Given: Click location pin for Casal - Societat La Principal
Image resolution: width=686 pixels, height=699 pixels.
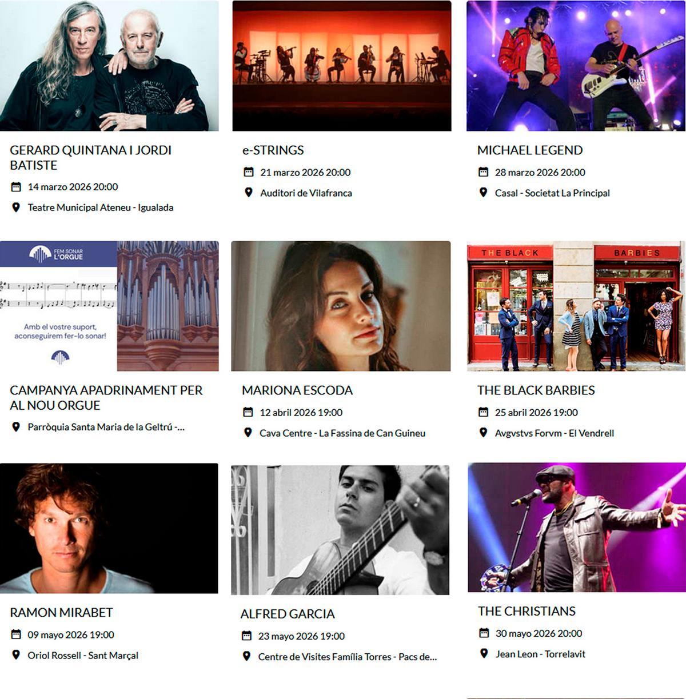Looking at the screenshot, I should click(x=483, y=193).
